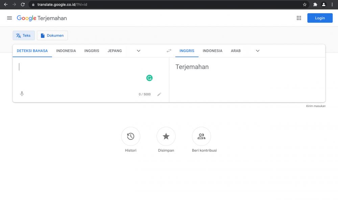The height and width of the screenshot is (200, 338).
Task: Reload the page
Action: pos(23,4)
